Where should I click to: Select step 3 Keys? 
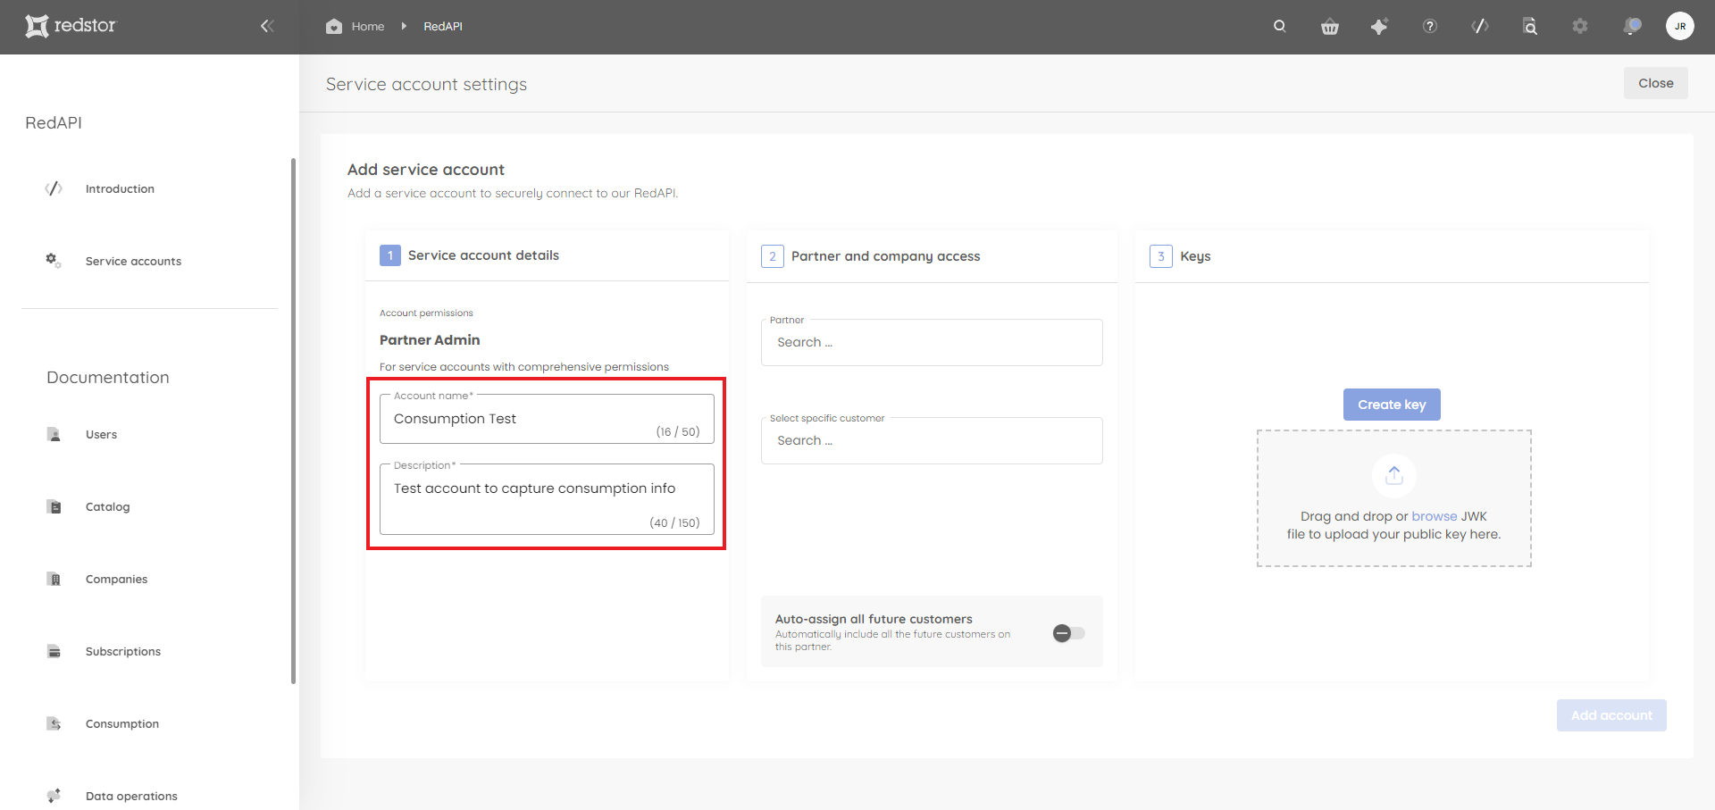(1180, 256)
